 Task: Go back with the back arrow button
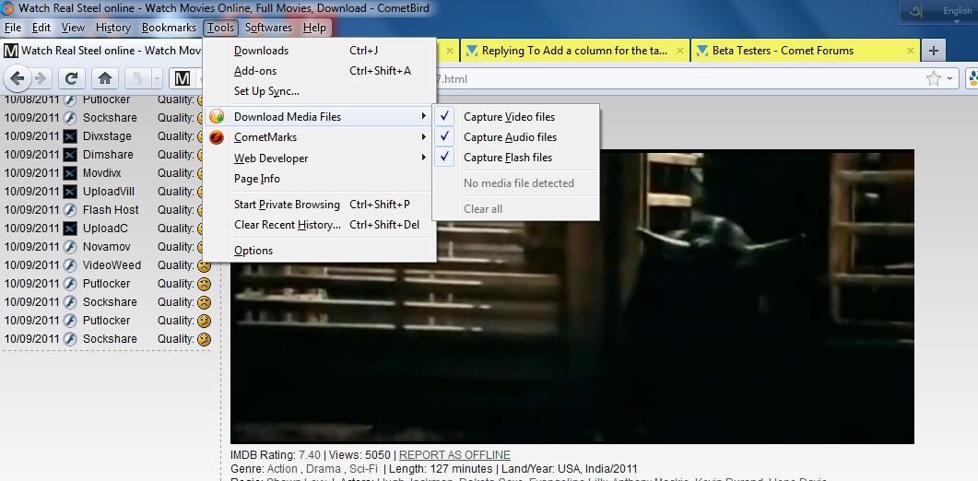tap(18, 78)
